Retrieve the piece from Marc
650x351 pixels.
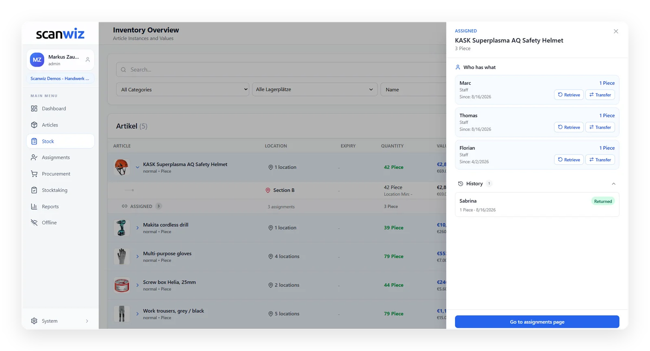tap(569, 95)
